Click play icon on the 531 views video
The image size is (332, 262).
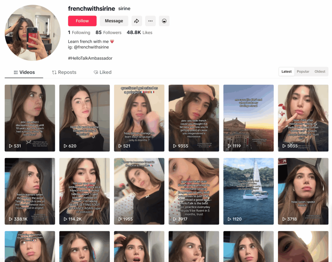pos(11,146)
